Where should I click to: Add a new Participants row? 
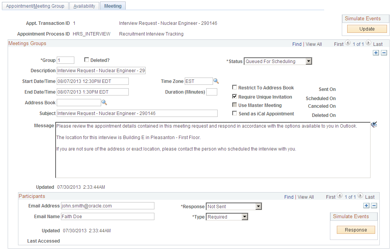coord(366,205)
